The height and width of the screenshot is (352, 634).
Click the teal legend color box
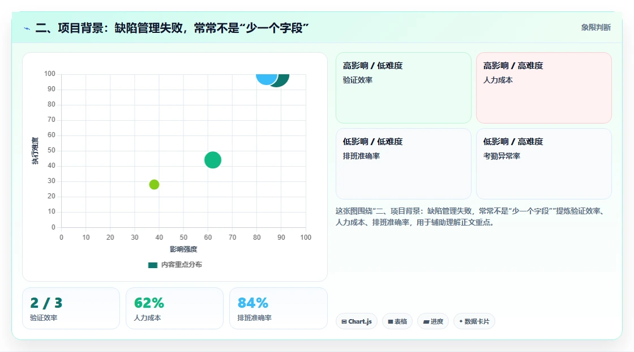coord(152,265)
